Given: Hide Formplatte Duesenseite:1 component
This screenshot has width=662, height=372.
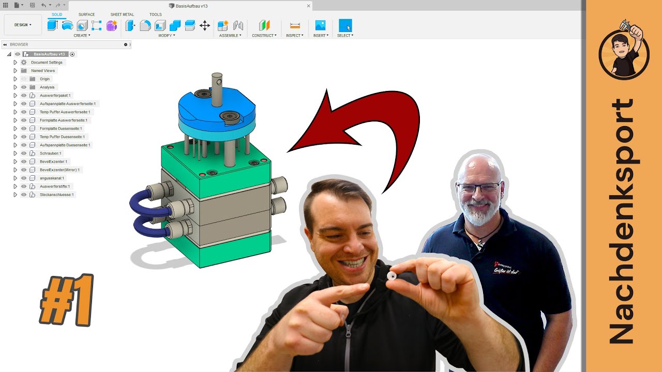Looking at the screenshot, I should point(24,129).
